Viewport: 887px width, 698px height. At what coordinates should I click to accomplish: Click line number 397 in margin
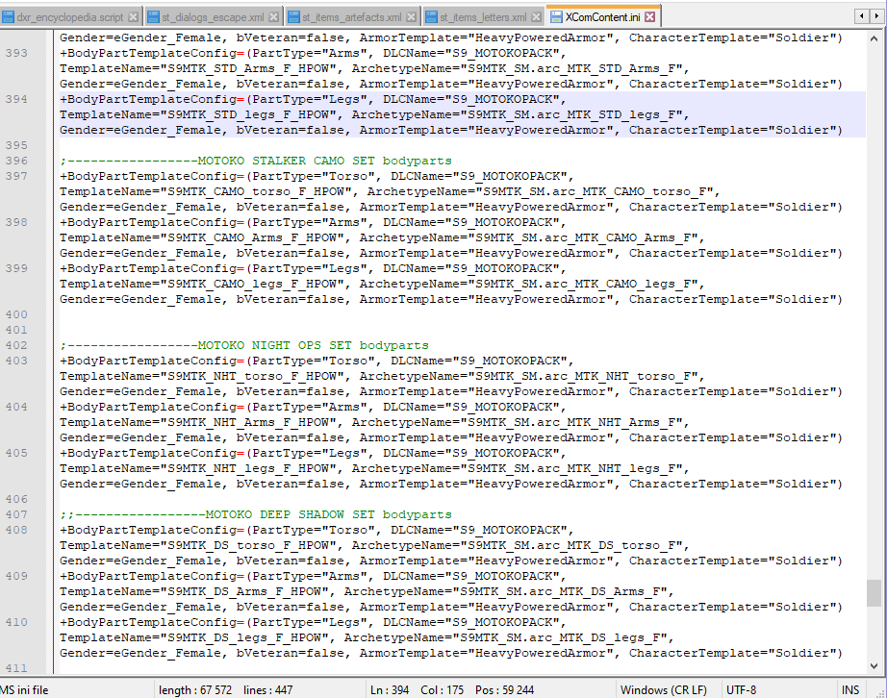pyautogui.click(x=16, y=176)
